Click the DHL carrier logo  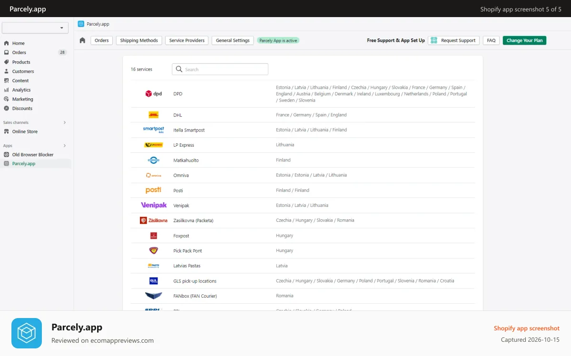[x=154, y=115]
